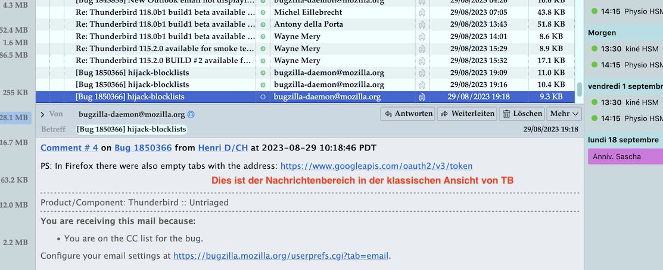Toggle read dot on selected hijack-blocklists message

(263, 97)
